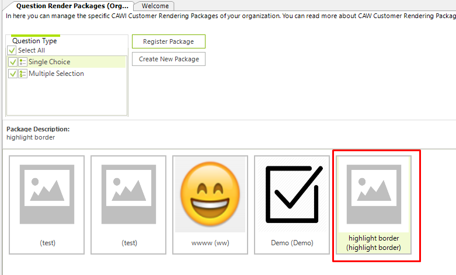Click the Multiple Selection question type icon
Image resolution: width=456 pixels, height=275 pixels.
click(x=23, y=74)
